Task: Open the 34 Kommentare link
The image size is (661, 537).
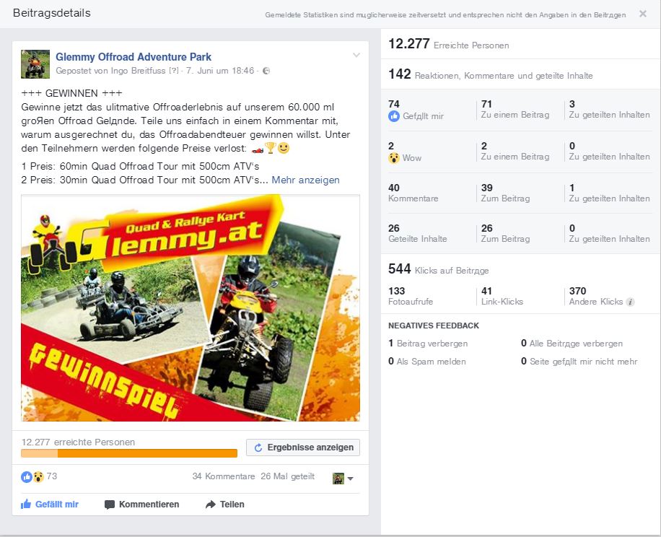Action: (x=224, y=476)
